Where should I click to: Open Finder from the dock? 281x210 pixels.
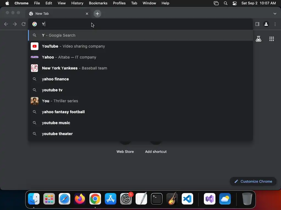click(34, 199)
